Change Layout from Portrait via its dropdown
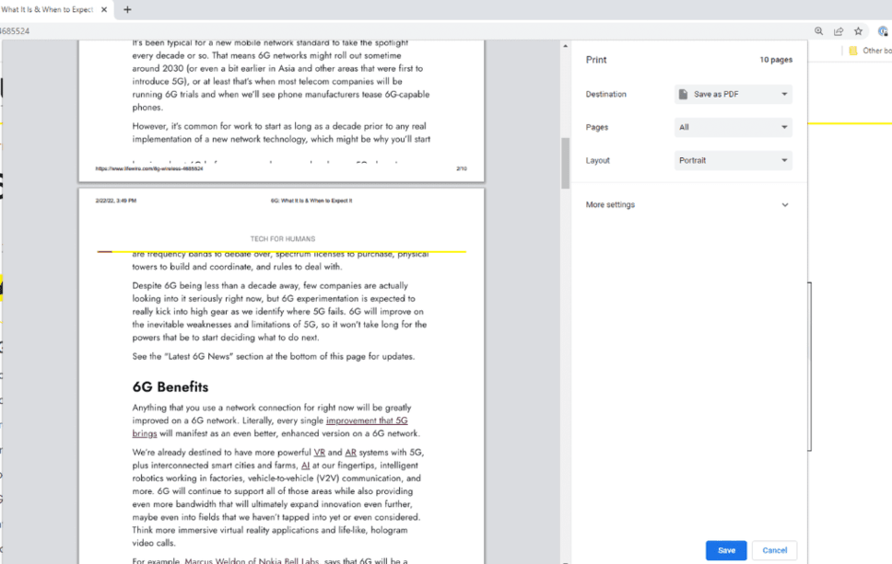Viewport: 892px width, 564px height. [x=733, y=160]
